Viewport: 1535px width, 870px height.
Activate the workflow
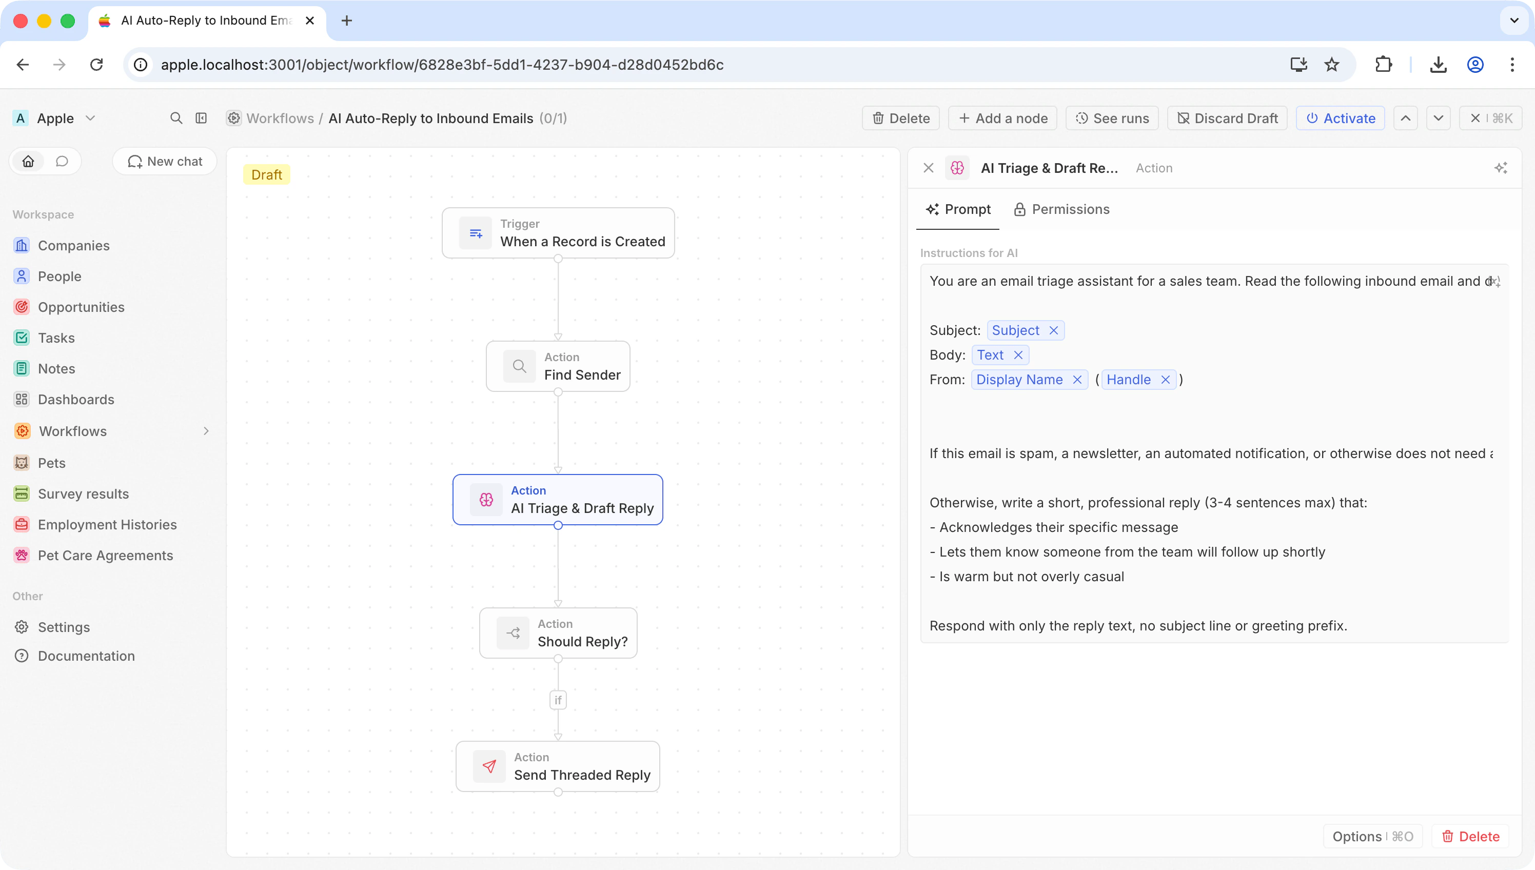[1340, 118]
